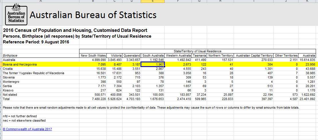318x140 pixels.
Task: Open the Commonwealth of Australia 2017 link
Action: [28, 129]
